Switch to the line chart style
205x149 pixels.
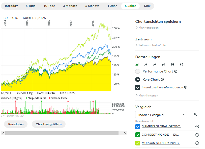coord(146,64)
